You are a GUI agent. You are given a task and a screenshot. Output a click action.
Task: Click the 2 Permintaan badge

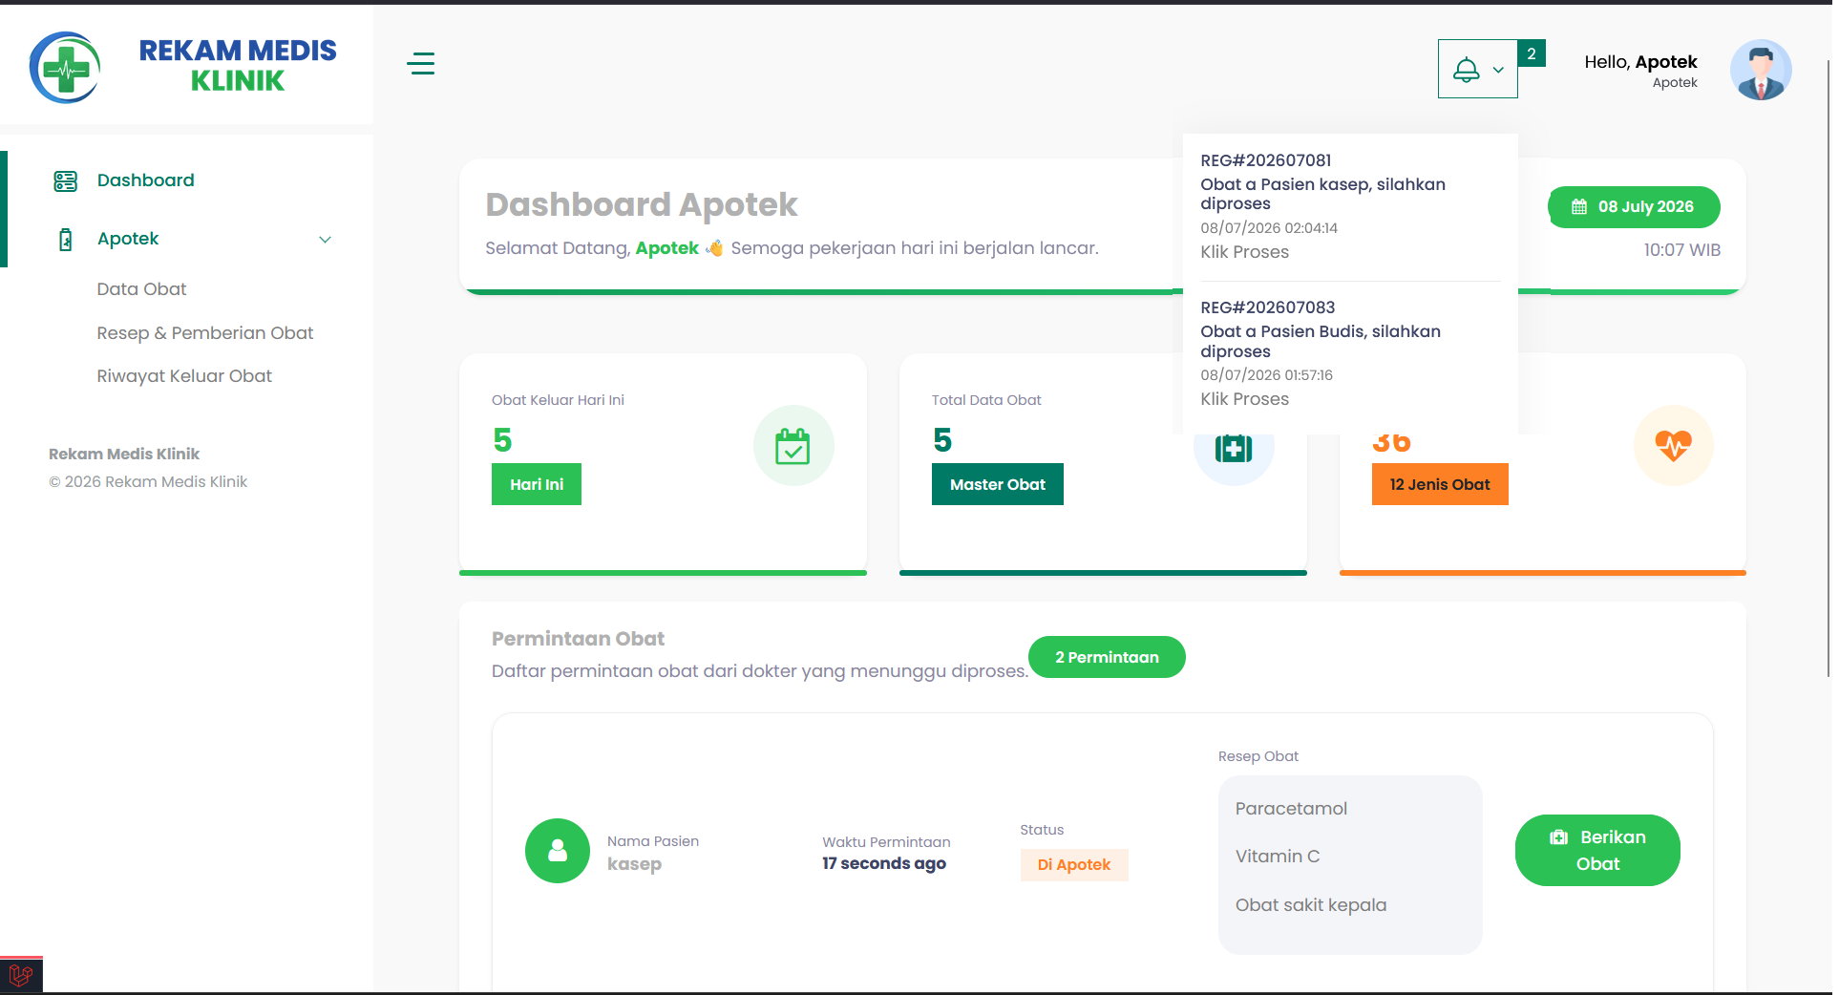(x=1107, y=657)
